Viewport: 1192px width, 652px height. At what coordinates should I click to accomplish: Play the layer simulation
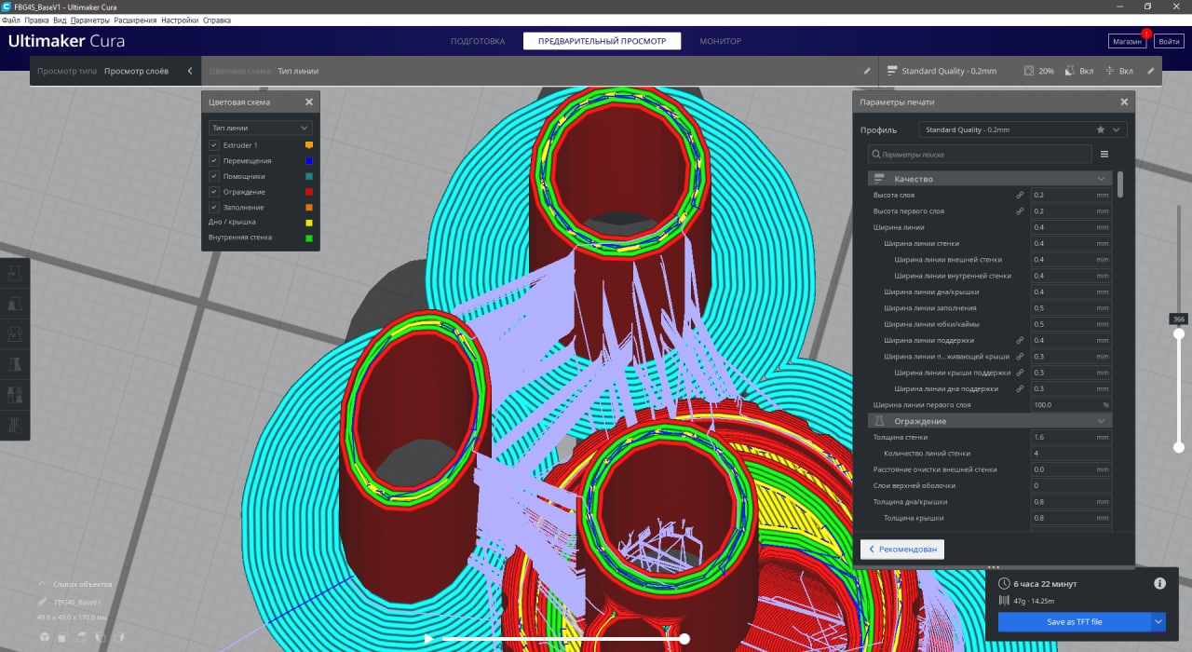tap(428, 639)
